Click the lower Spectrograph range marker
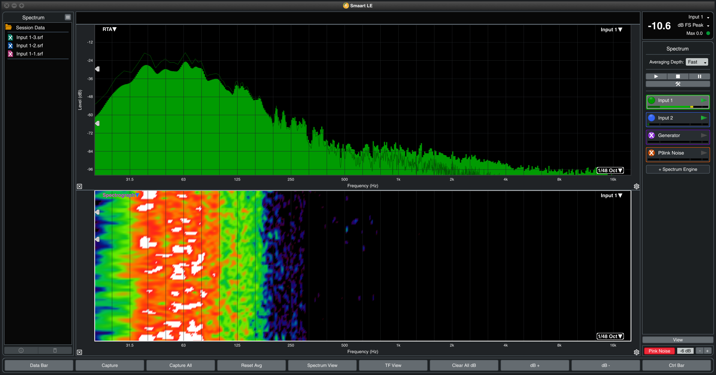Viewport: 716px width, 375px height. click(97, 239)
